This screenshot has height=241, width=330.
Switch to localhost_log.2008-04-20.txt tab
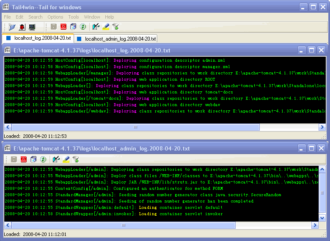coord(38,38)
